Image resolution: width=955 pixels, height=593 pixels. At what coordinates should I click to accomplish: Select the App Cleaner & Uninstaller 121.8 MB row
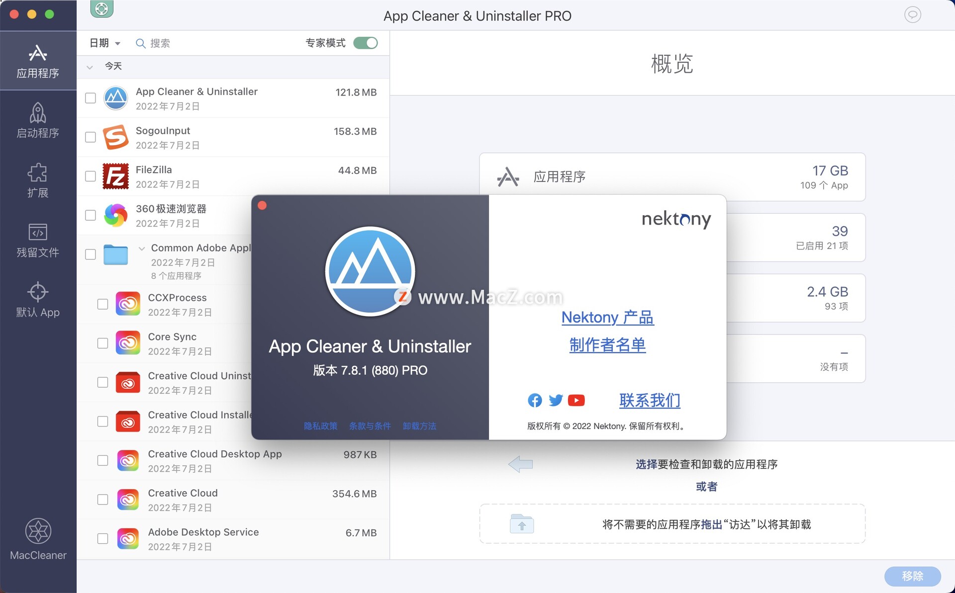click(x=233, y=98)
